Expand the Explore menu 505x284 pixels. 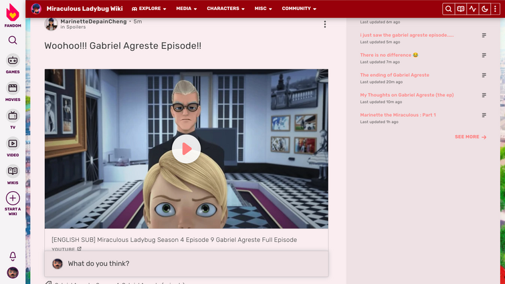148,9
